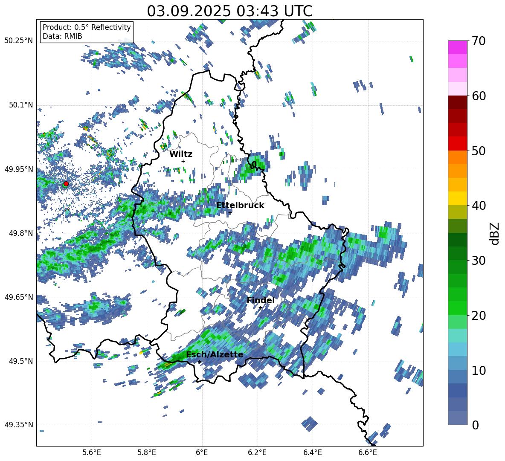This screenshot has width=505, height=461.
Task: Click the Data: RMIB text
Action: pyautogui.click(x=62, y=36)
